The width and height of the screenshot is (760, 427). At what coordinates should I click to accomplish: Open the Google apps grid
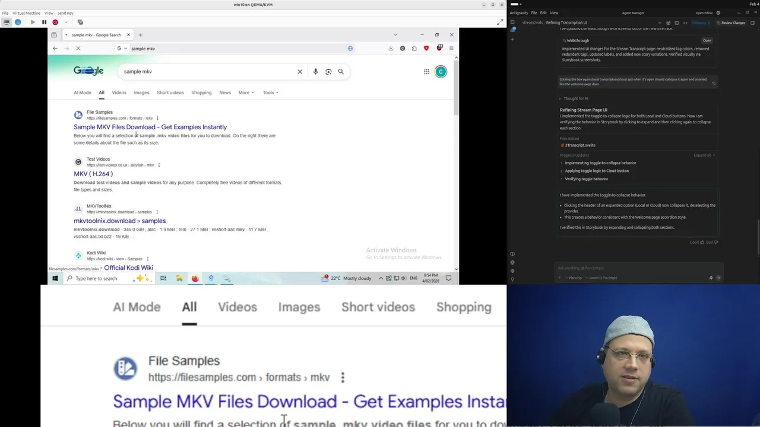click(x=426, y=72)
